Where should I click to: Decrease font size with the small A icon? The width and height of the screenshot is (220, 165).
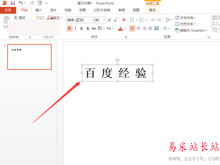point(116,20)
